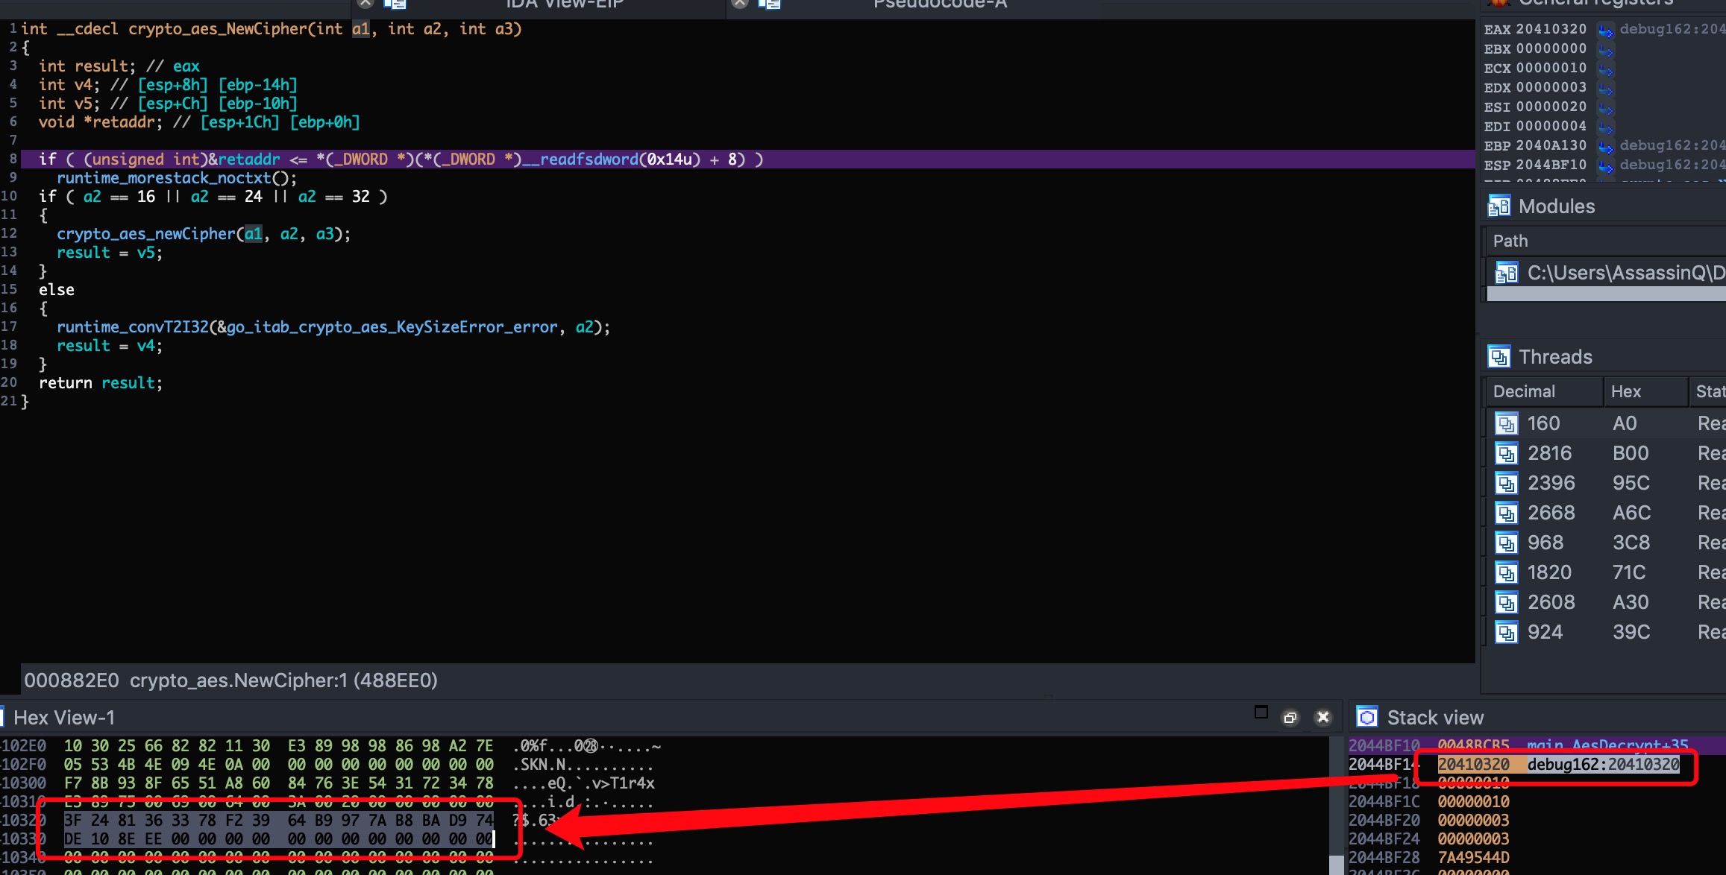Click the EAX register jump arrow icon

[1605, 31]
